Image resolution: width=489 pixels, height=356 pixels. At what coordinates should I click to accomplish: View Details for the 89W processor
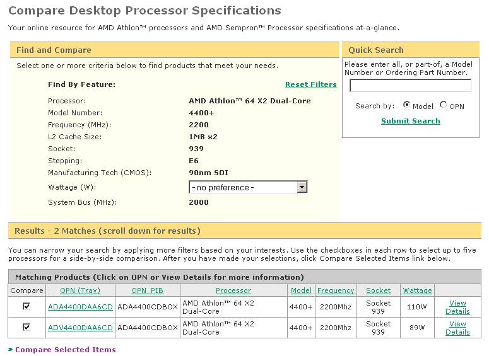[x=457, y=328]
